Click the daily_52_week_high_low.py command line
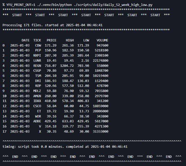Viewport: 186px width, 166px height. pyautogui.click(x=78, y=5)
